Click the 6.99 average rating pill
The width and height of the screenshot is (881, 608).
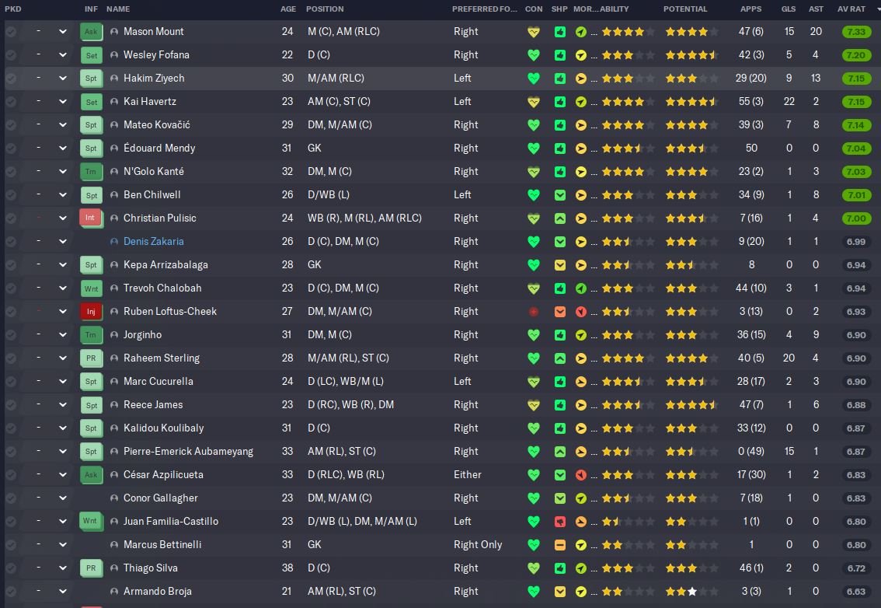click(x=856, y=242)
